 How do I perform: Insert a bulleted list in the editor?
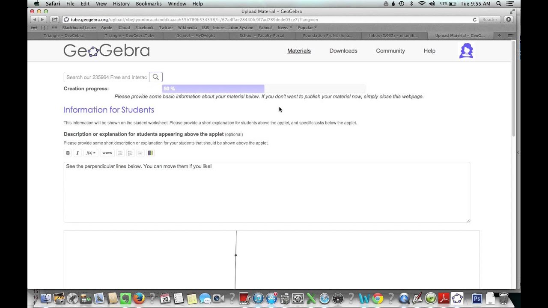coord(120,153)
